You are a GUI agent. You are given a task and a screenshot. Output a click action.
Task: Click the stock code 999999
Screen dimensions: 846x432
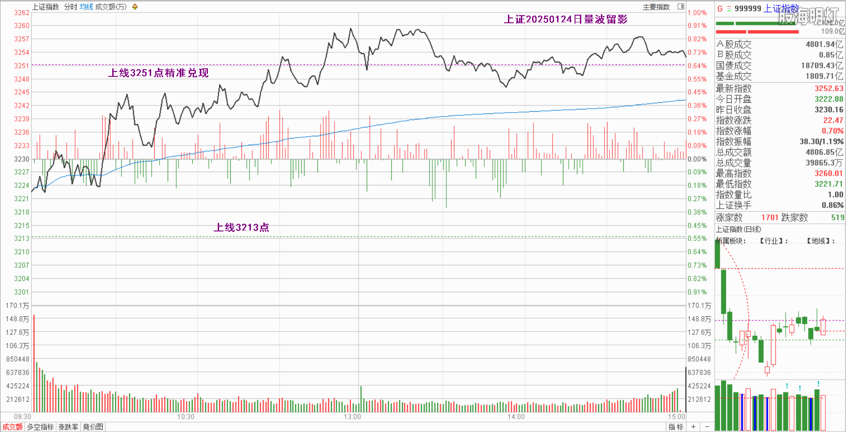(x=748, y=8)
